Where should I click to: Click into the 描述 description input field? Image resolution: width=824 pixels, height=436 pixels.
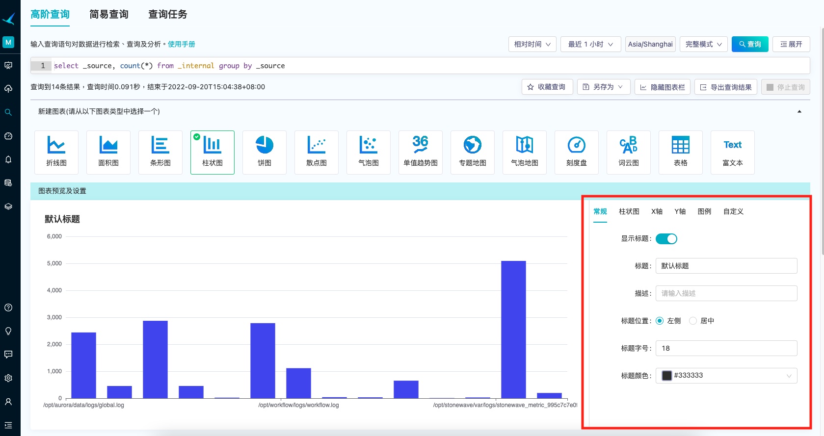[x=726, y=293]
